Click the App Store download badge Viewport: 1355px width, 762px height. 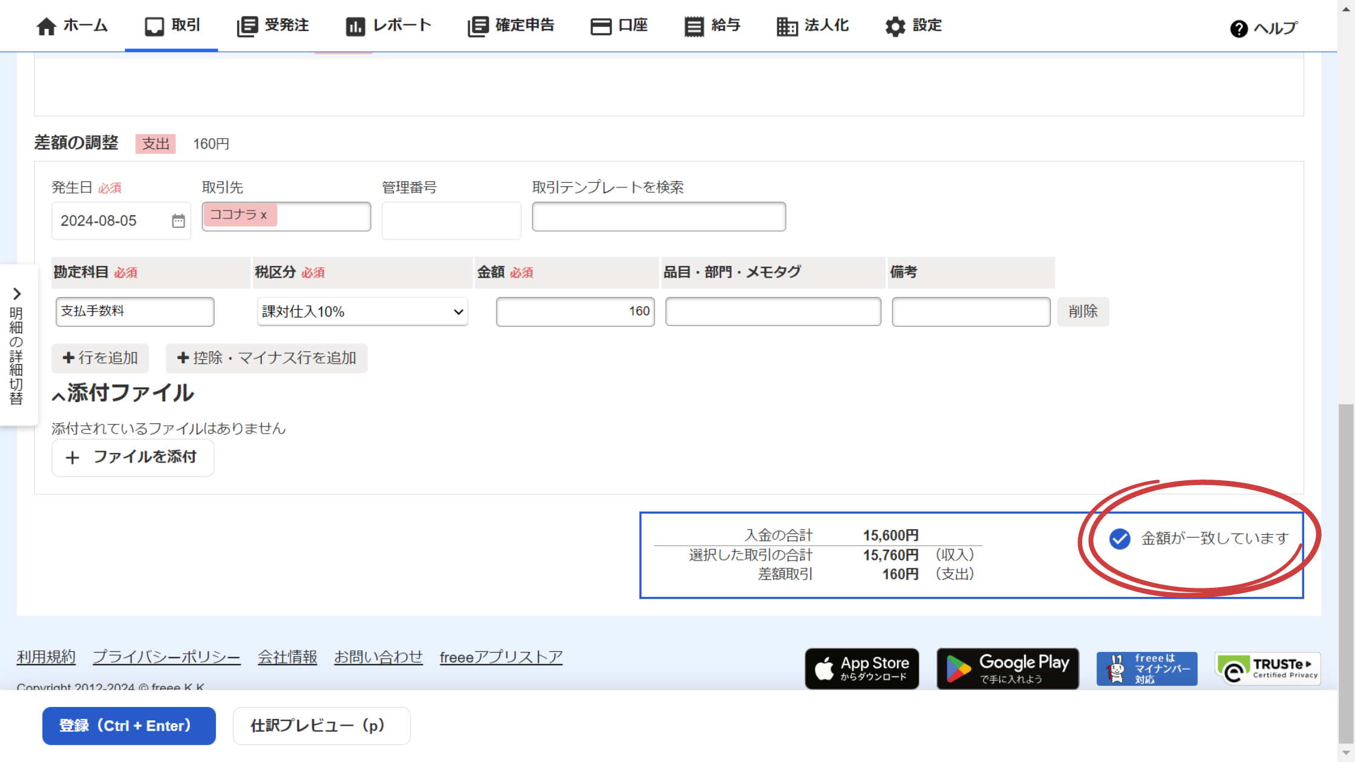point(861,669)
